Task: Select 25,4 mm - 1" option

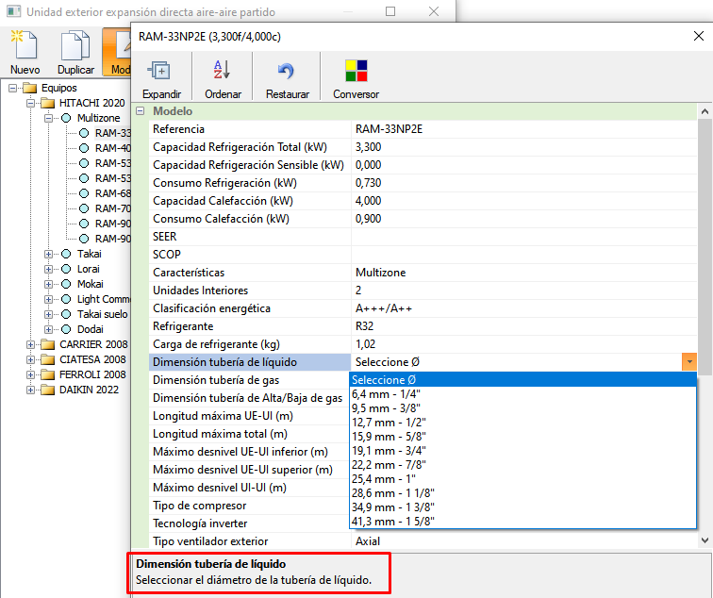Action: point(522,478)
